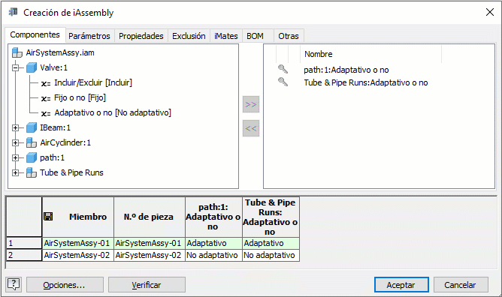Viewport: 502px width, 297px height.
Task: Click the Verificar button
Action: (147, 284)
